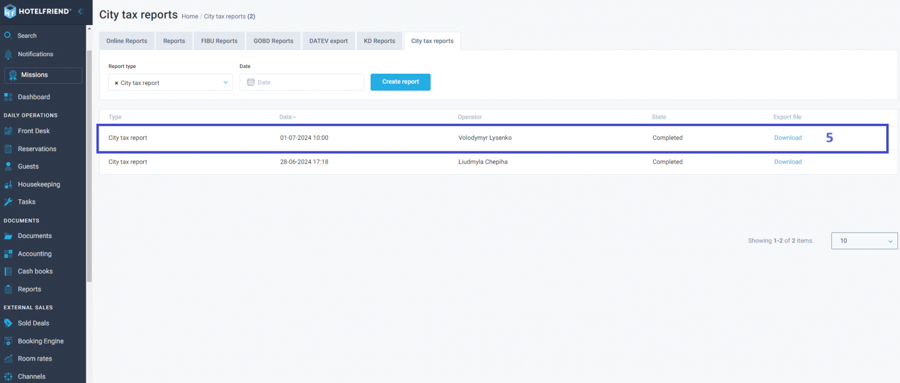Viewport: 900px width, 383px height.
Task: Click the Front Desk icon
Action: [x=8, y=131]
